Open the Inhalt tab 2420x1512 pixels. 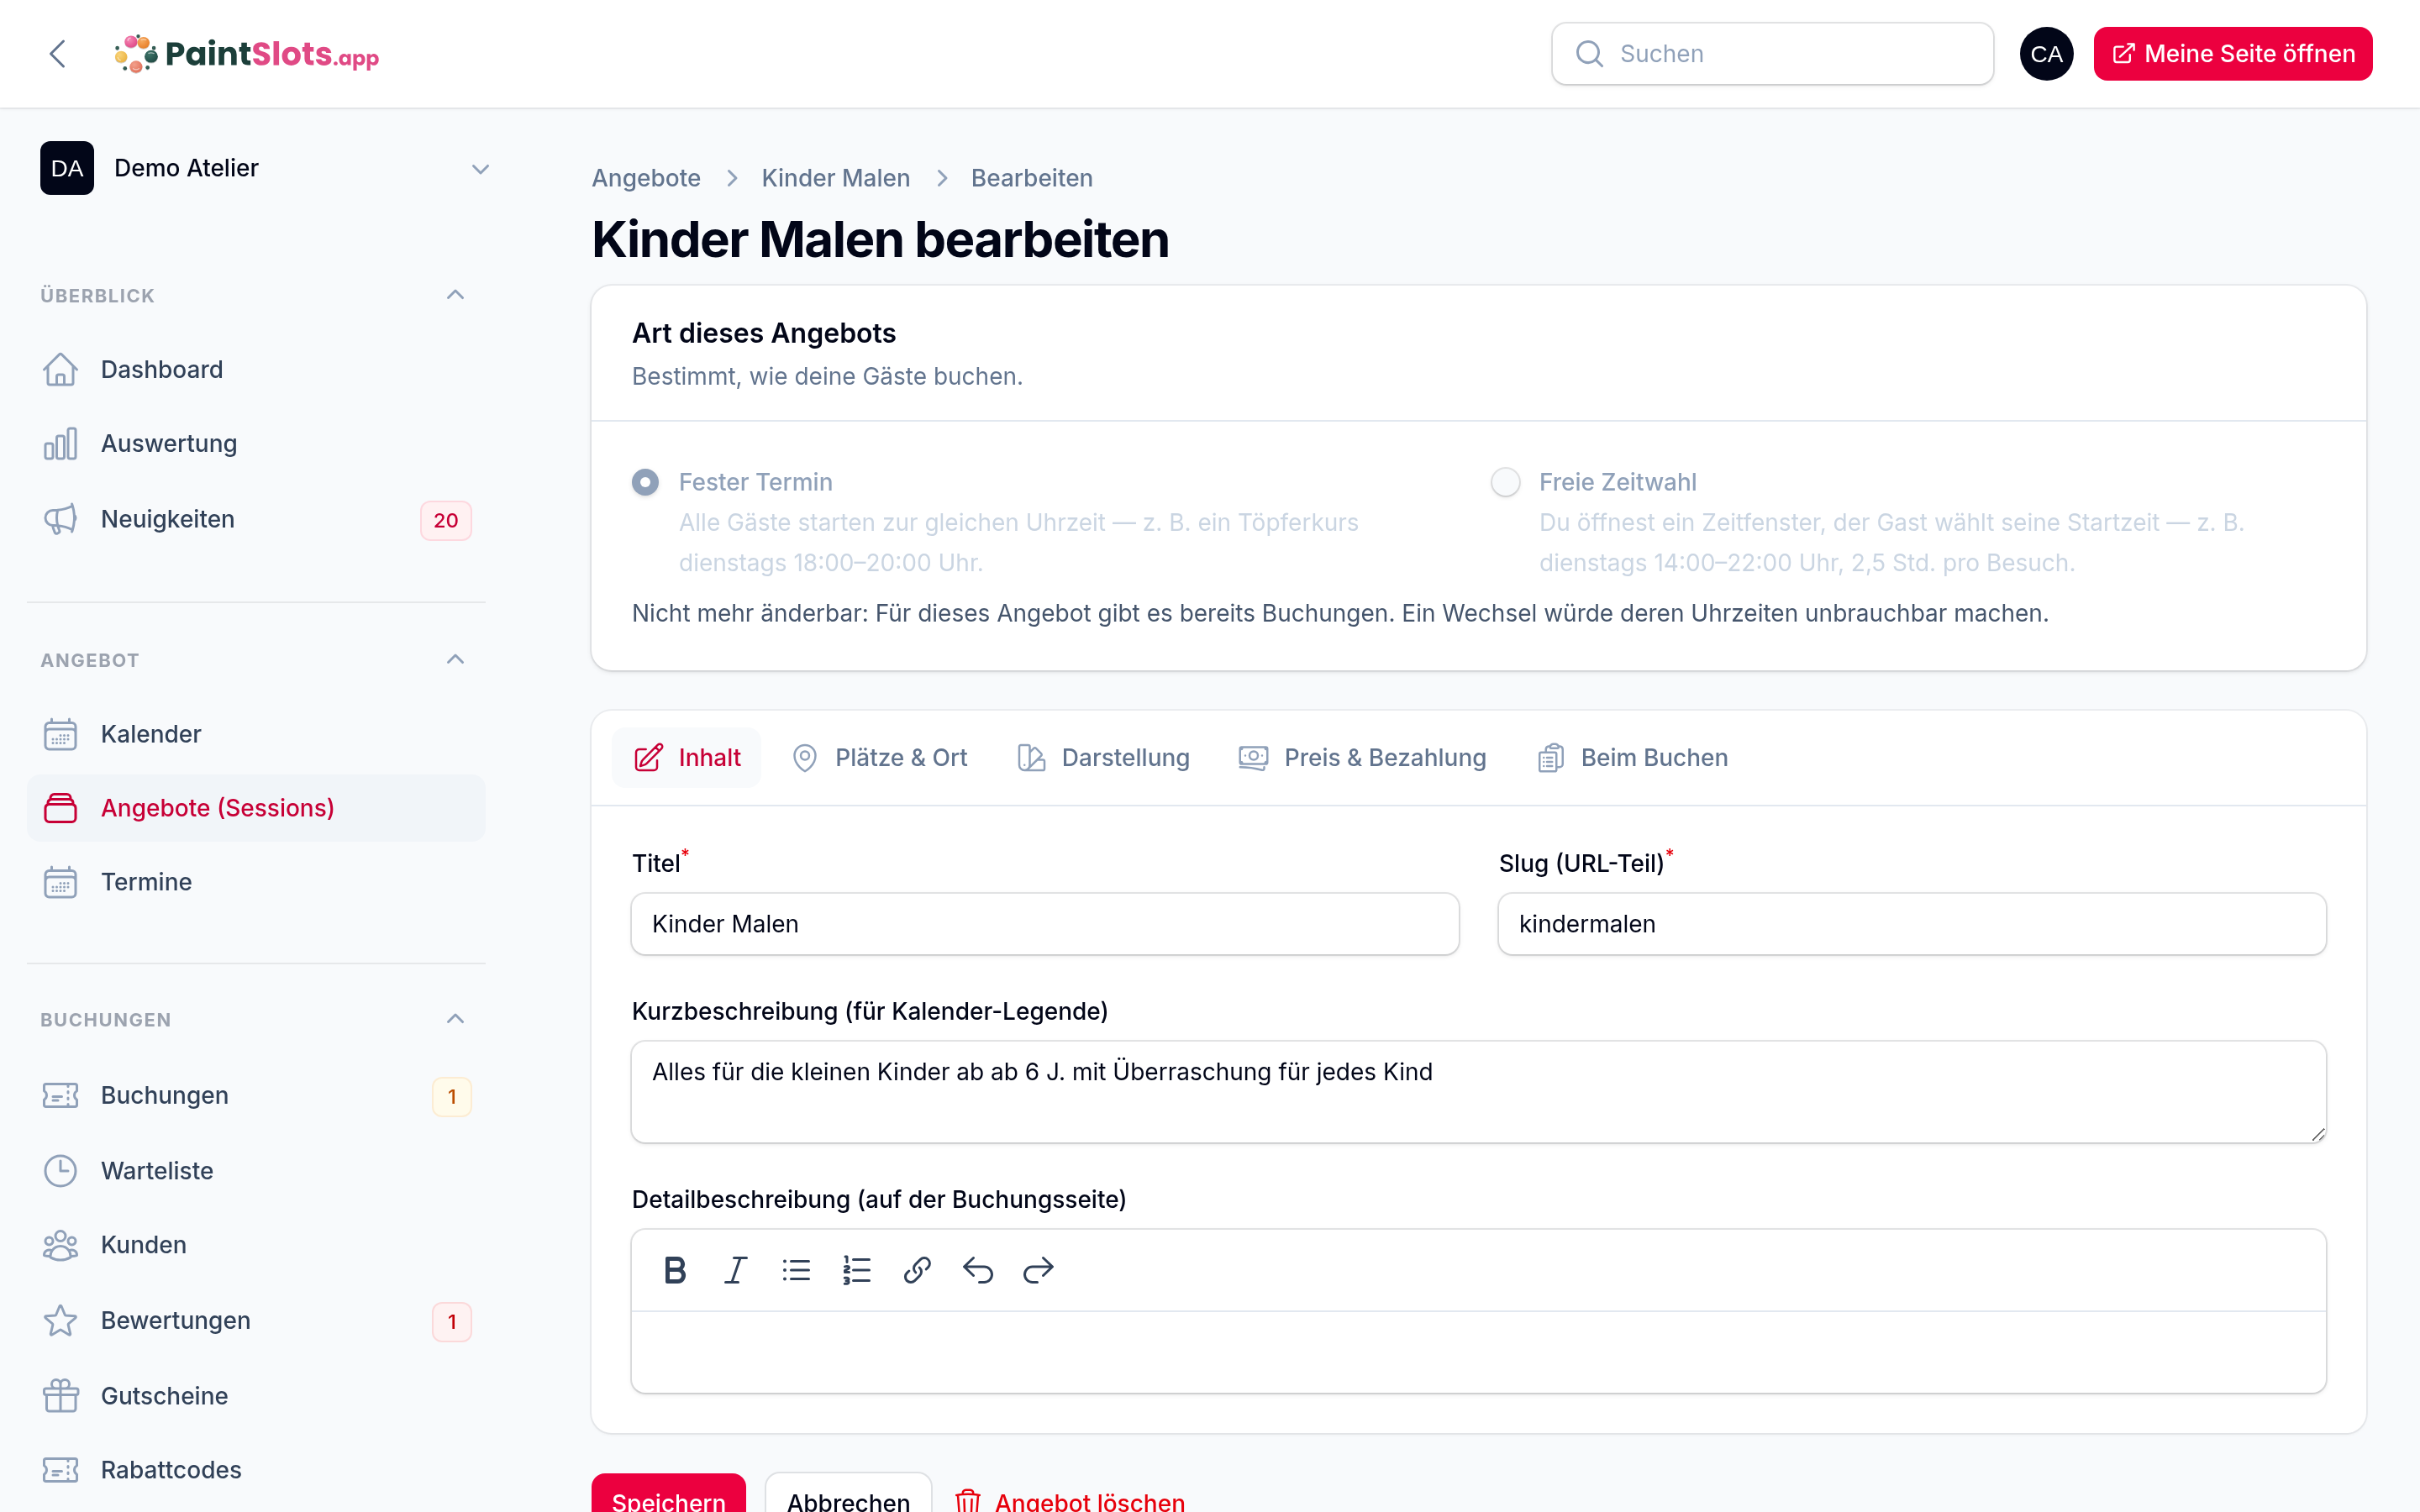click(x=687, y=758)
